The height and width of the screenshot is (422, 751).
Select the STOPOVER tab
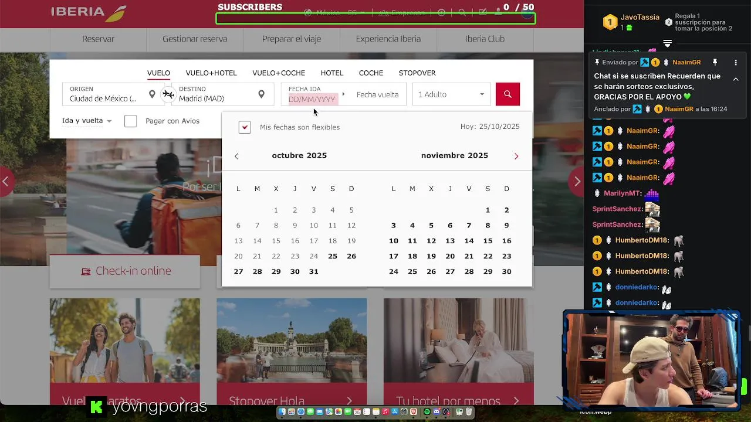[x=417, y=73]
